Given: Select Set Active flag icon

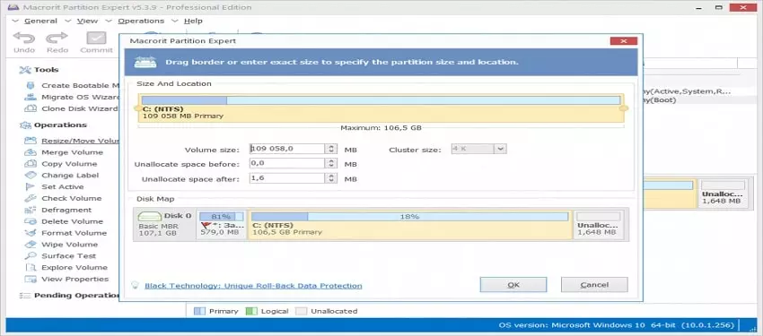Looking at the screenshot, I should (x=31, y=187).
